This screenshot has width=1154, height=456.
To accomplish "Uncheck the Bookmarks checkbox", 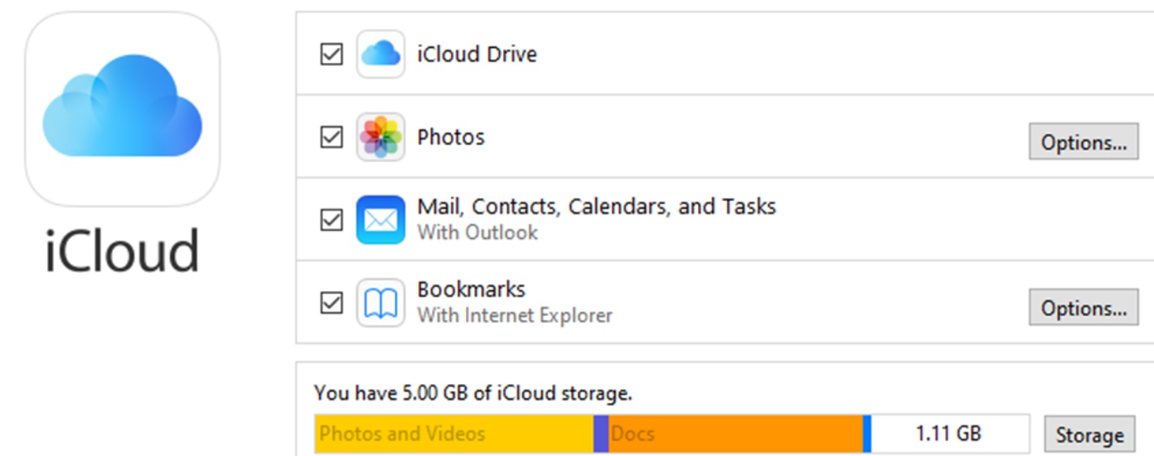I will tap(330, 302).
